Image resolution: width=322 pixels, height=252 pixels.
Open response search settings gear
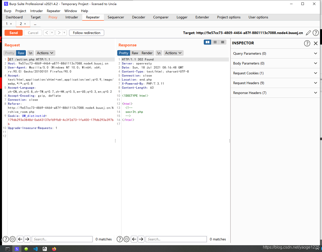pyautogui.click(x=127, y=239)
